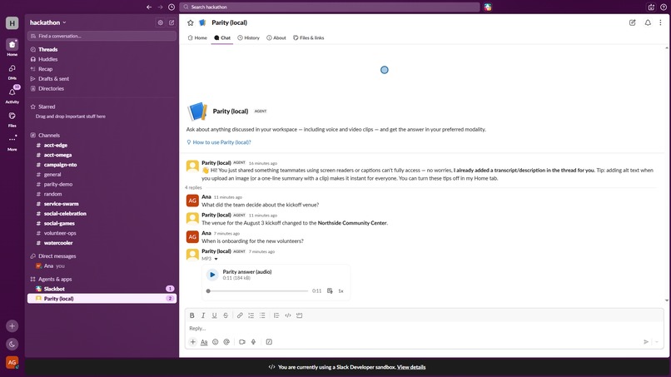
Task: Click the Find a conversation field
Action: pos(102,36)
